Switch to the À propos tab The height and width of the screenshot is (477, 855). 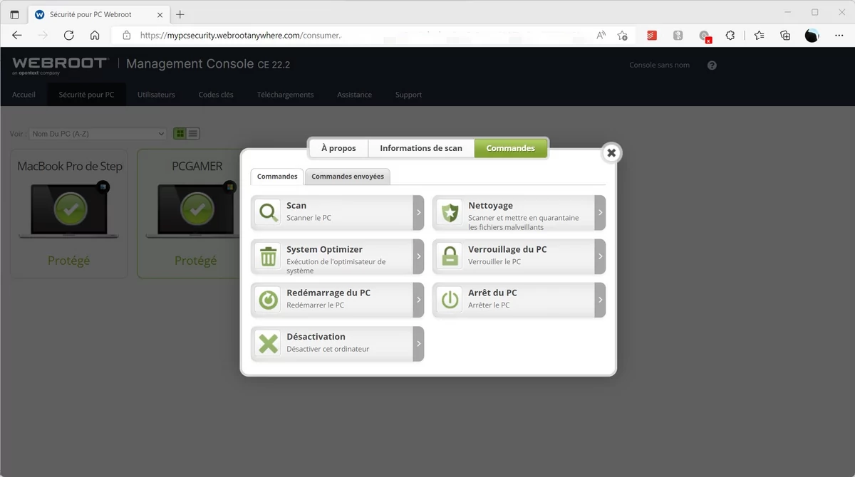pos(338,148)
